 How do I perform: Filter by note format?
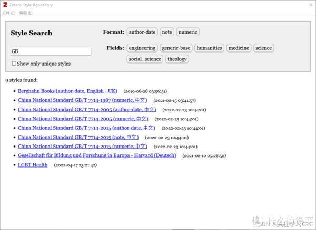click(x=167, y=32)
